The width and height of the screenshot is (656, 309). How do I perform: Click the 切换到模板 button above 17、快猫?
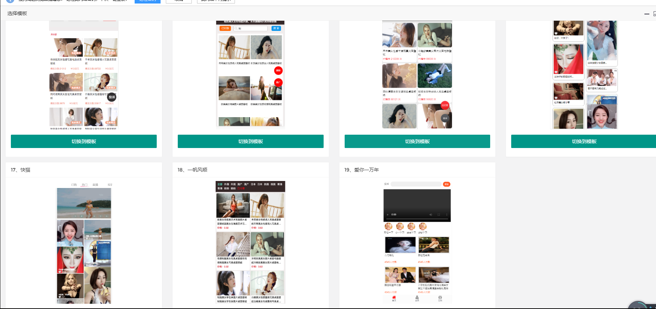click(x=83, y=141)
